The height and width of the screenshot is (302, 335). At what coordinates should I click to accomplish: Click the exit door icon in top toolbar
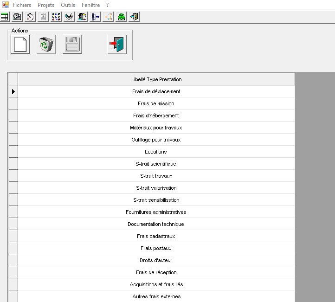pos(134,17)
